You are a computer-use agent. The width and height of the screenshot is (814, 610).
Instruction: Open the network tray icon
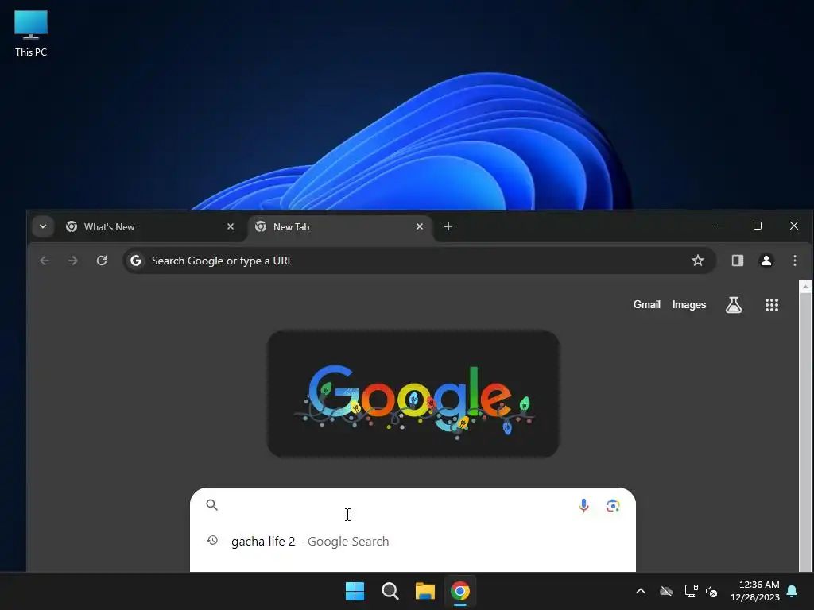(x=691, y=591)
